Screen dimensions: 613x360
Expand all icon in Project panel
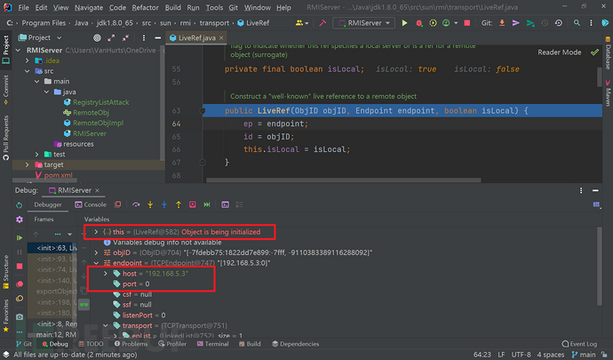111,38
